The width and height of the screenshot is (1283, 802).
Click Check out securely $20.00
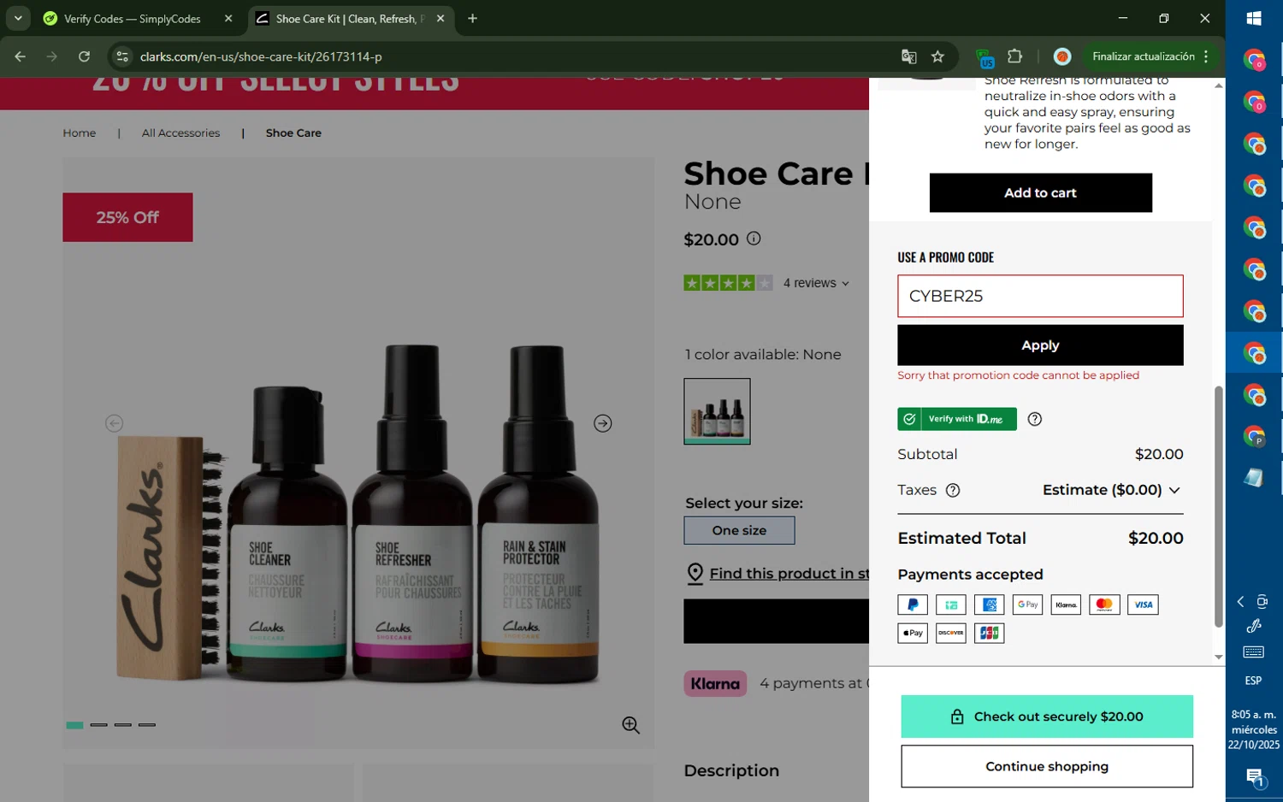coord(1047,716)
